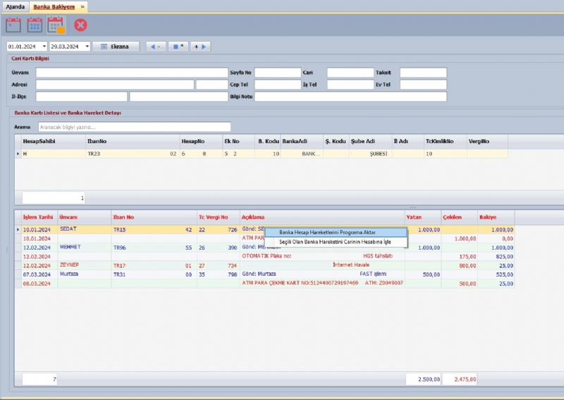This screenshot has height=400, width=564.
Task: Sort by the BankaAdi column header
Action: (302, 142)
